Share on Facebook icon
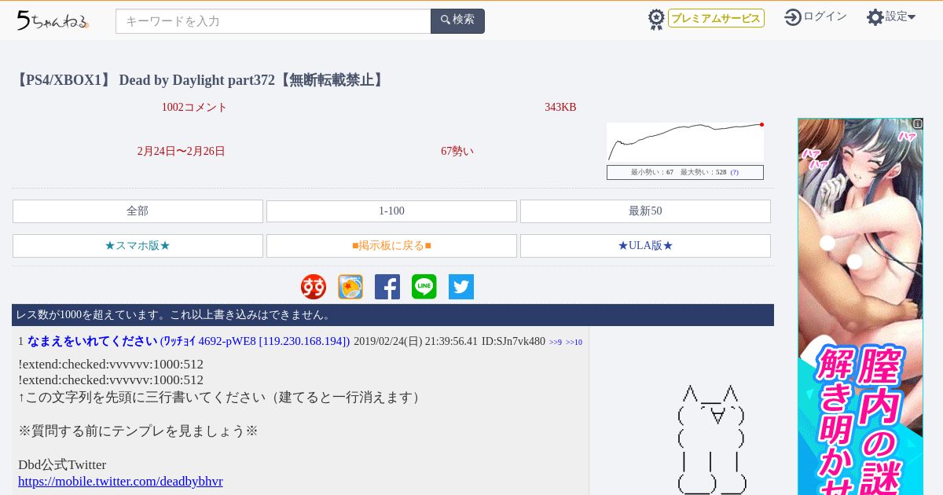Image resolution: width=943 pixels, height=495 pixels. coord(387,287)
